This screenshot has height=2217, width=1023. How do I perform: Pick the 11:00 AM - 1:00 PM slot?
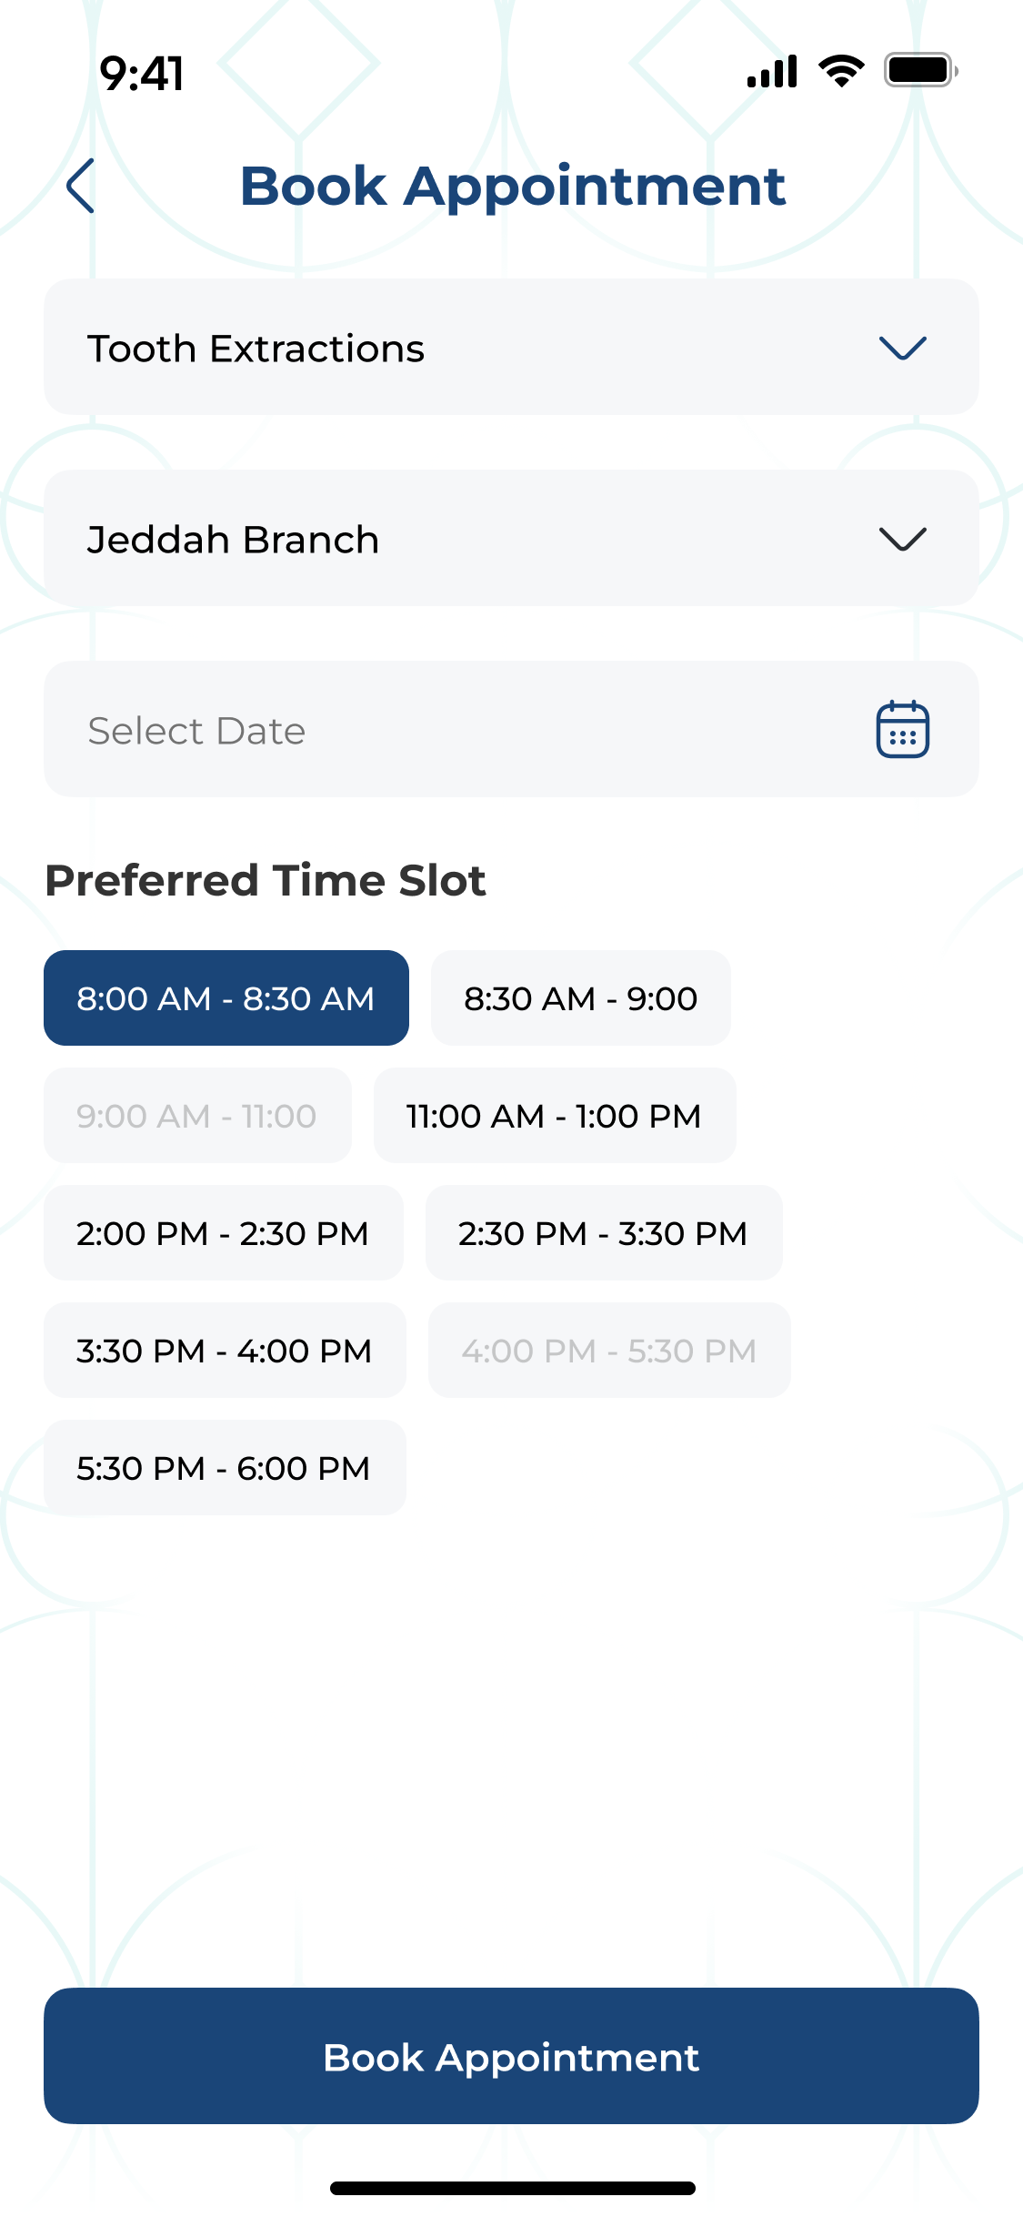tap(555, 1116)
